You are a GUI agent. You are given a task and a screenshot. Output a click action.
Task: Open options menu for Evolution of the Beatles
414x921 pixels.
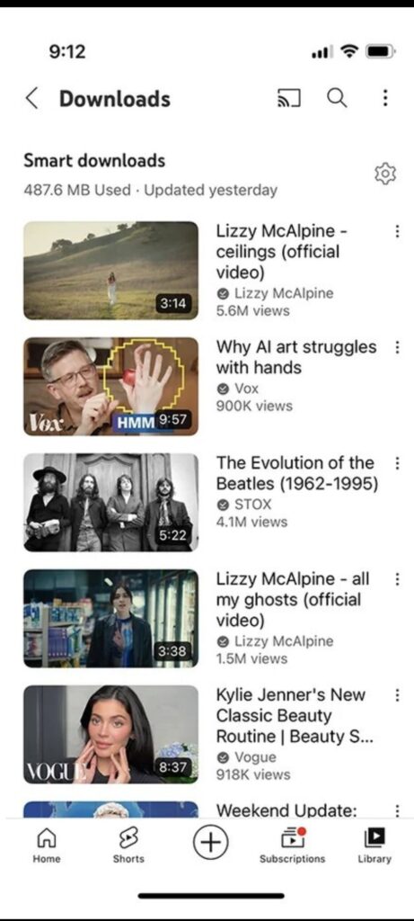[397, 463]
